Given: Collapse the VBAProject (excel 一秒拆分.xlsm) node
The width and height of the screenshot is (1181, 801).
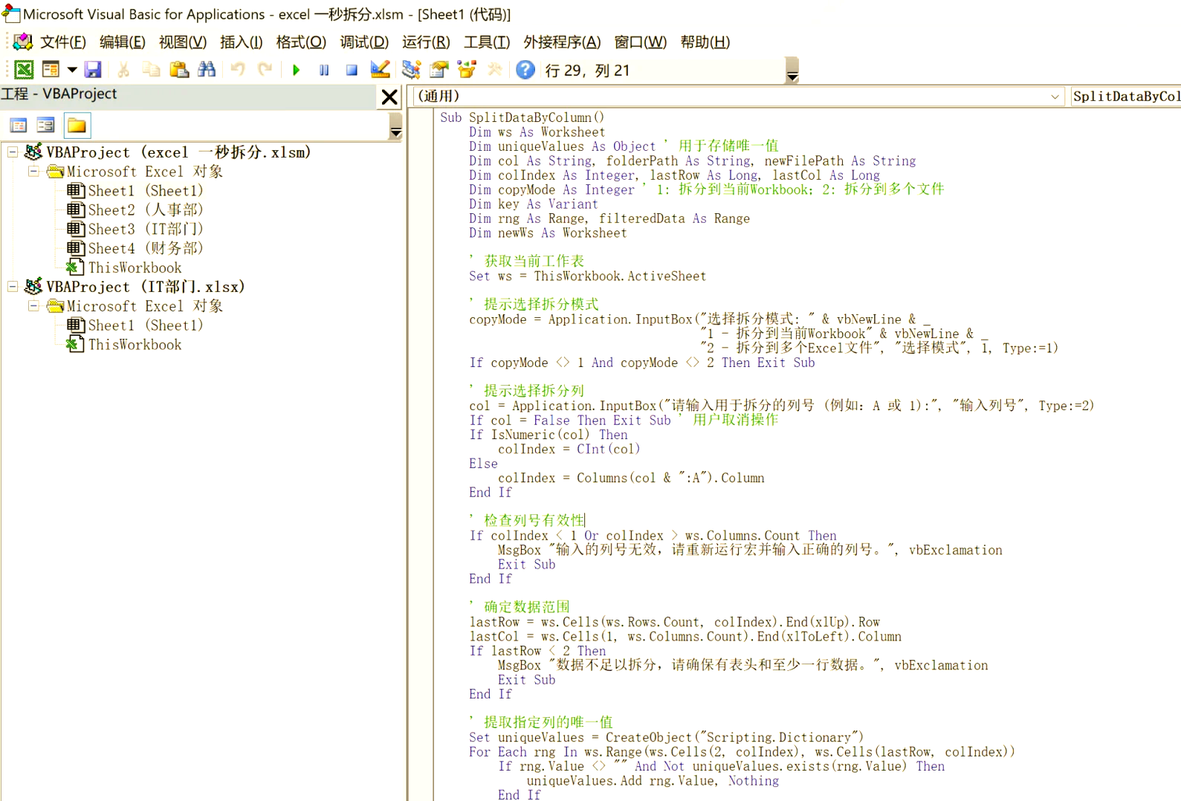Looking at the screenshot, I should [13, 152].
